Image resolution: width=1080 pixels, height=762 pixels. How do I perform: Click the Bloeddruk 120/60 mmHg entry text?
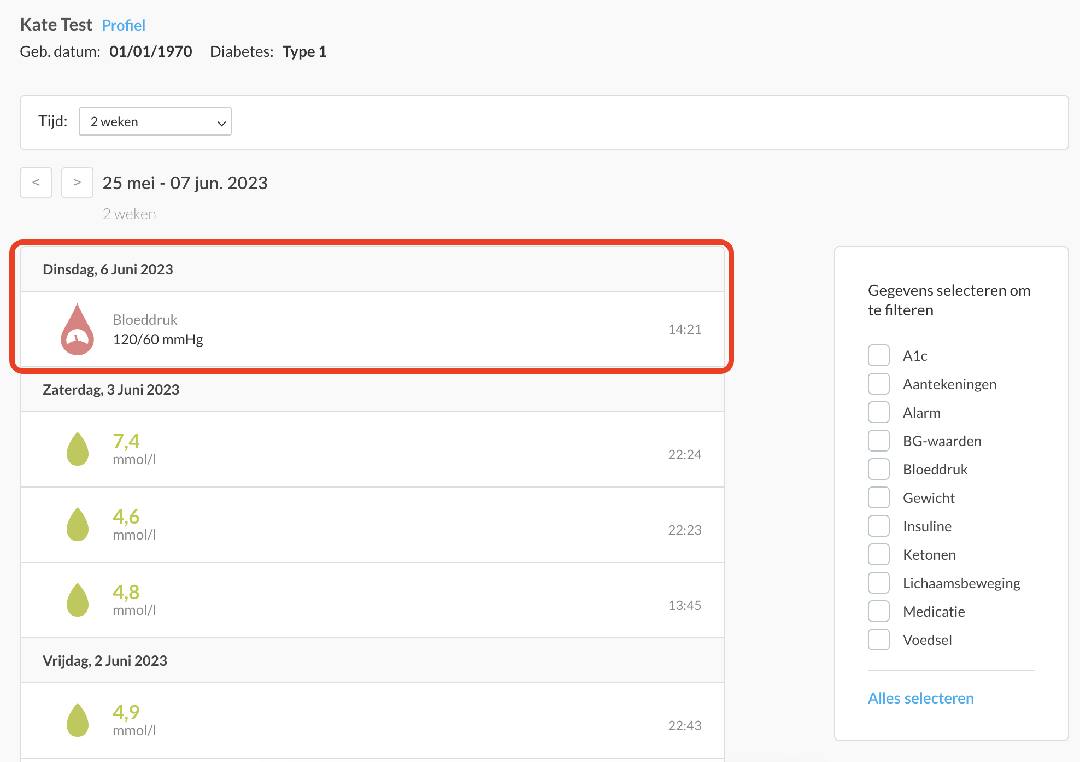158,330
